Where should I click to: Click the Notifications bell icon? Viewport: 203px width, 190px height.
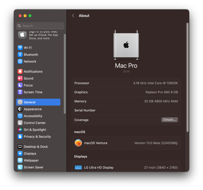coord(20,71)
